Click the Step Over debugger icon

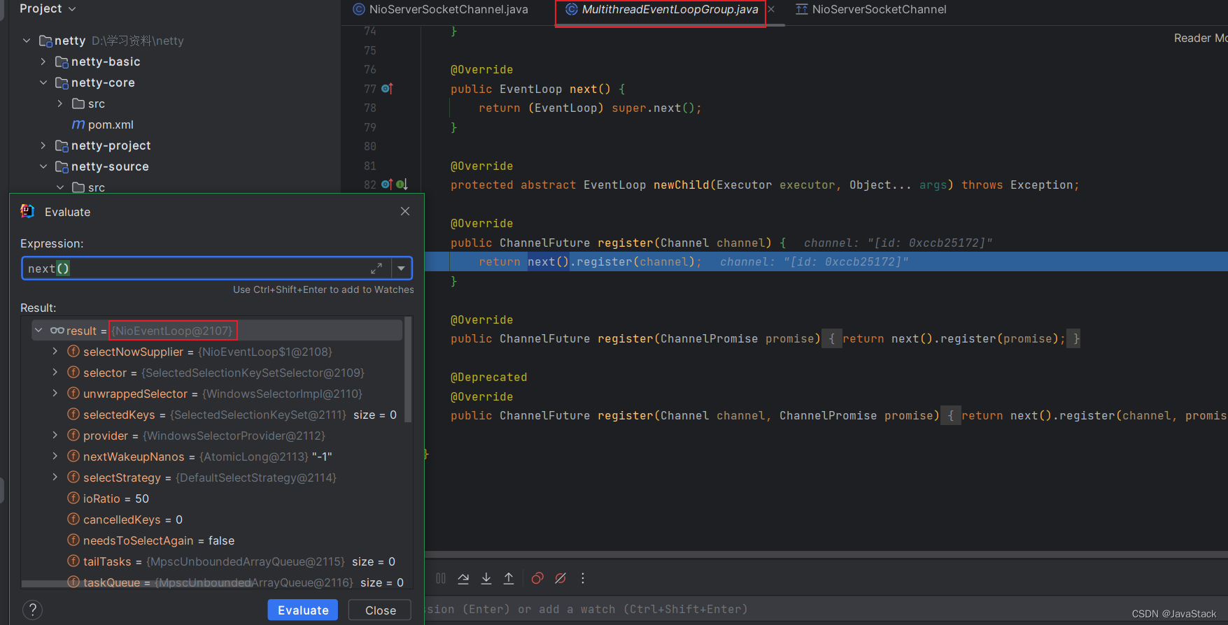(x=463, y=578)
